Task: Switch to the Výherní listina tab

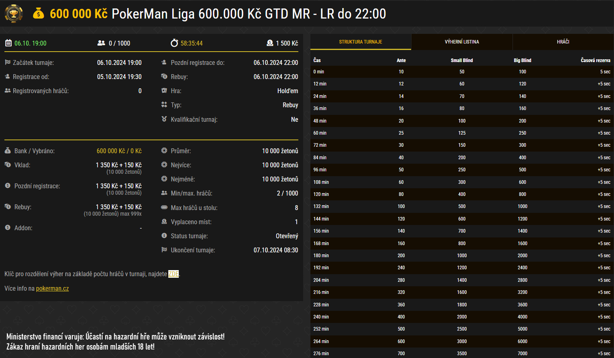Action: [462, 42]
